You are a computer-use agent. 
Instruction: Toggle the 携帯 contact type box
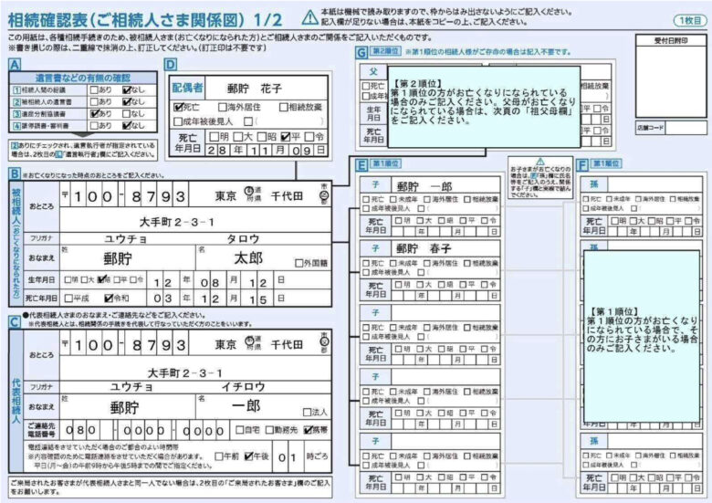click(308, 429)
